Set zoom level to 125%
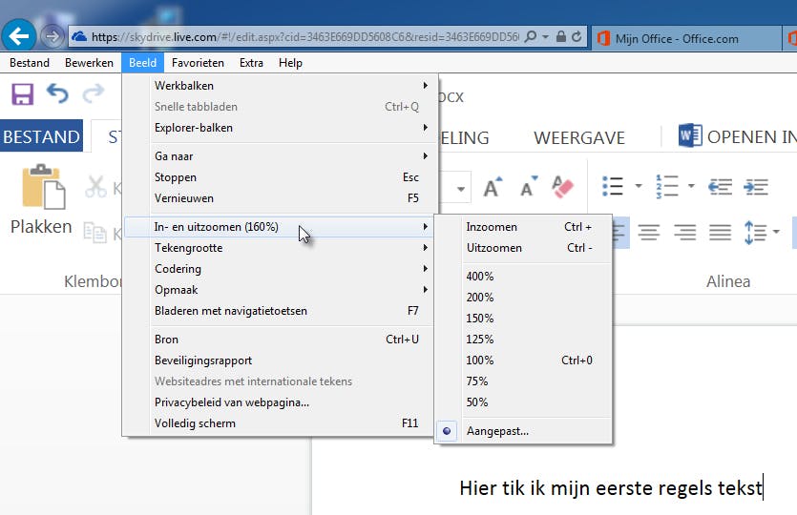This screenshot has height=515, width=797. pyautogui.click(x=524, y=340)
